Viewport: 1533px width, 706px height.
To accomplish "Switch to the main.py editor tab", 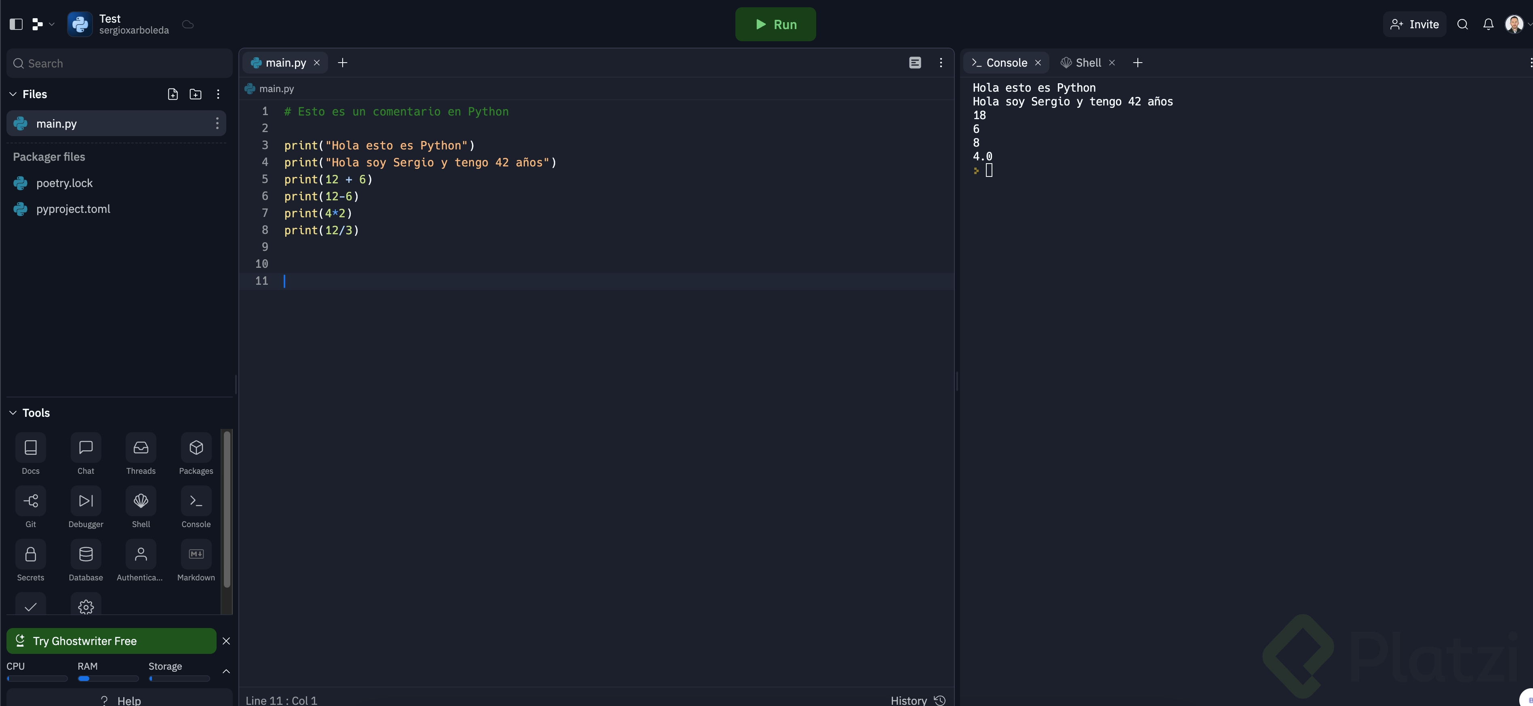I will tap(285, 63).
